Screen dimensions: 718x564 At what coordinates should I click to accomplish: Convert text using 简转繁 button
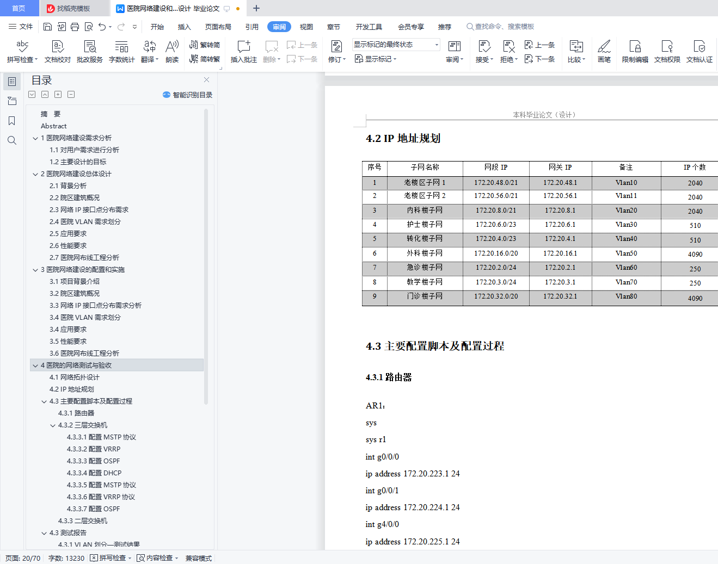(205, 59)
